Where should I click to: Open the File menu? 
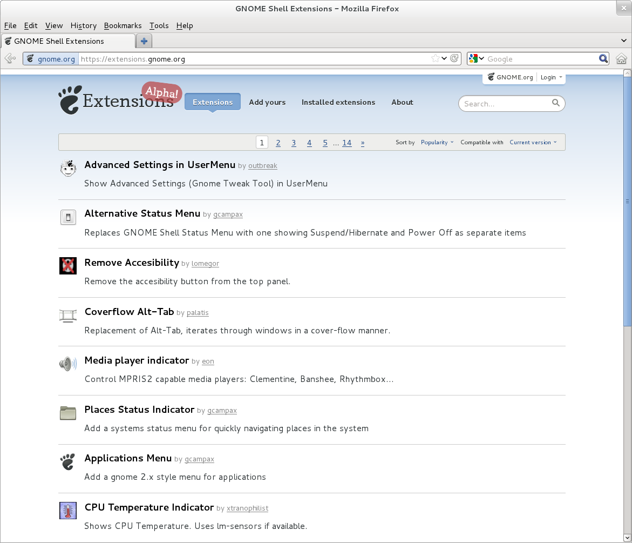10,25
